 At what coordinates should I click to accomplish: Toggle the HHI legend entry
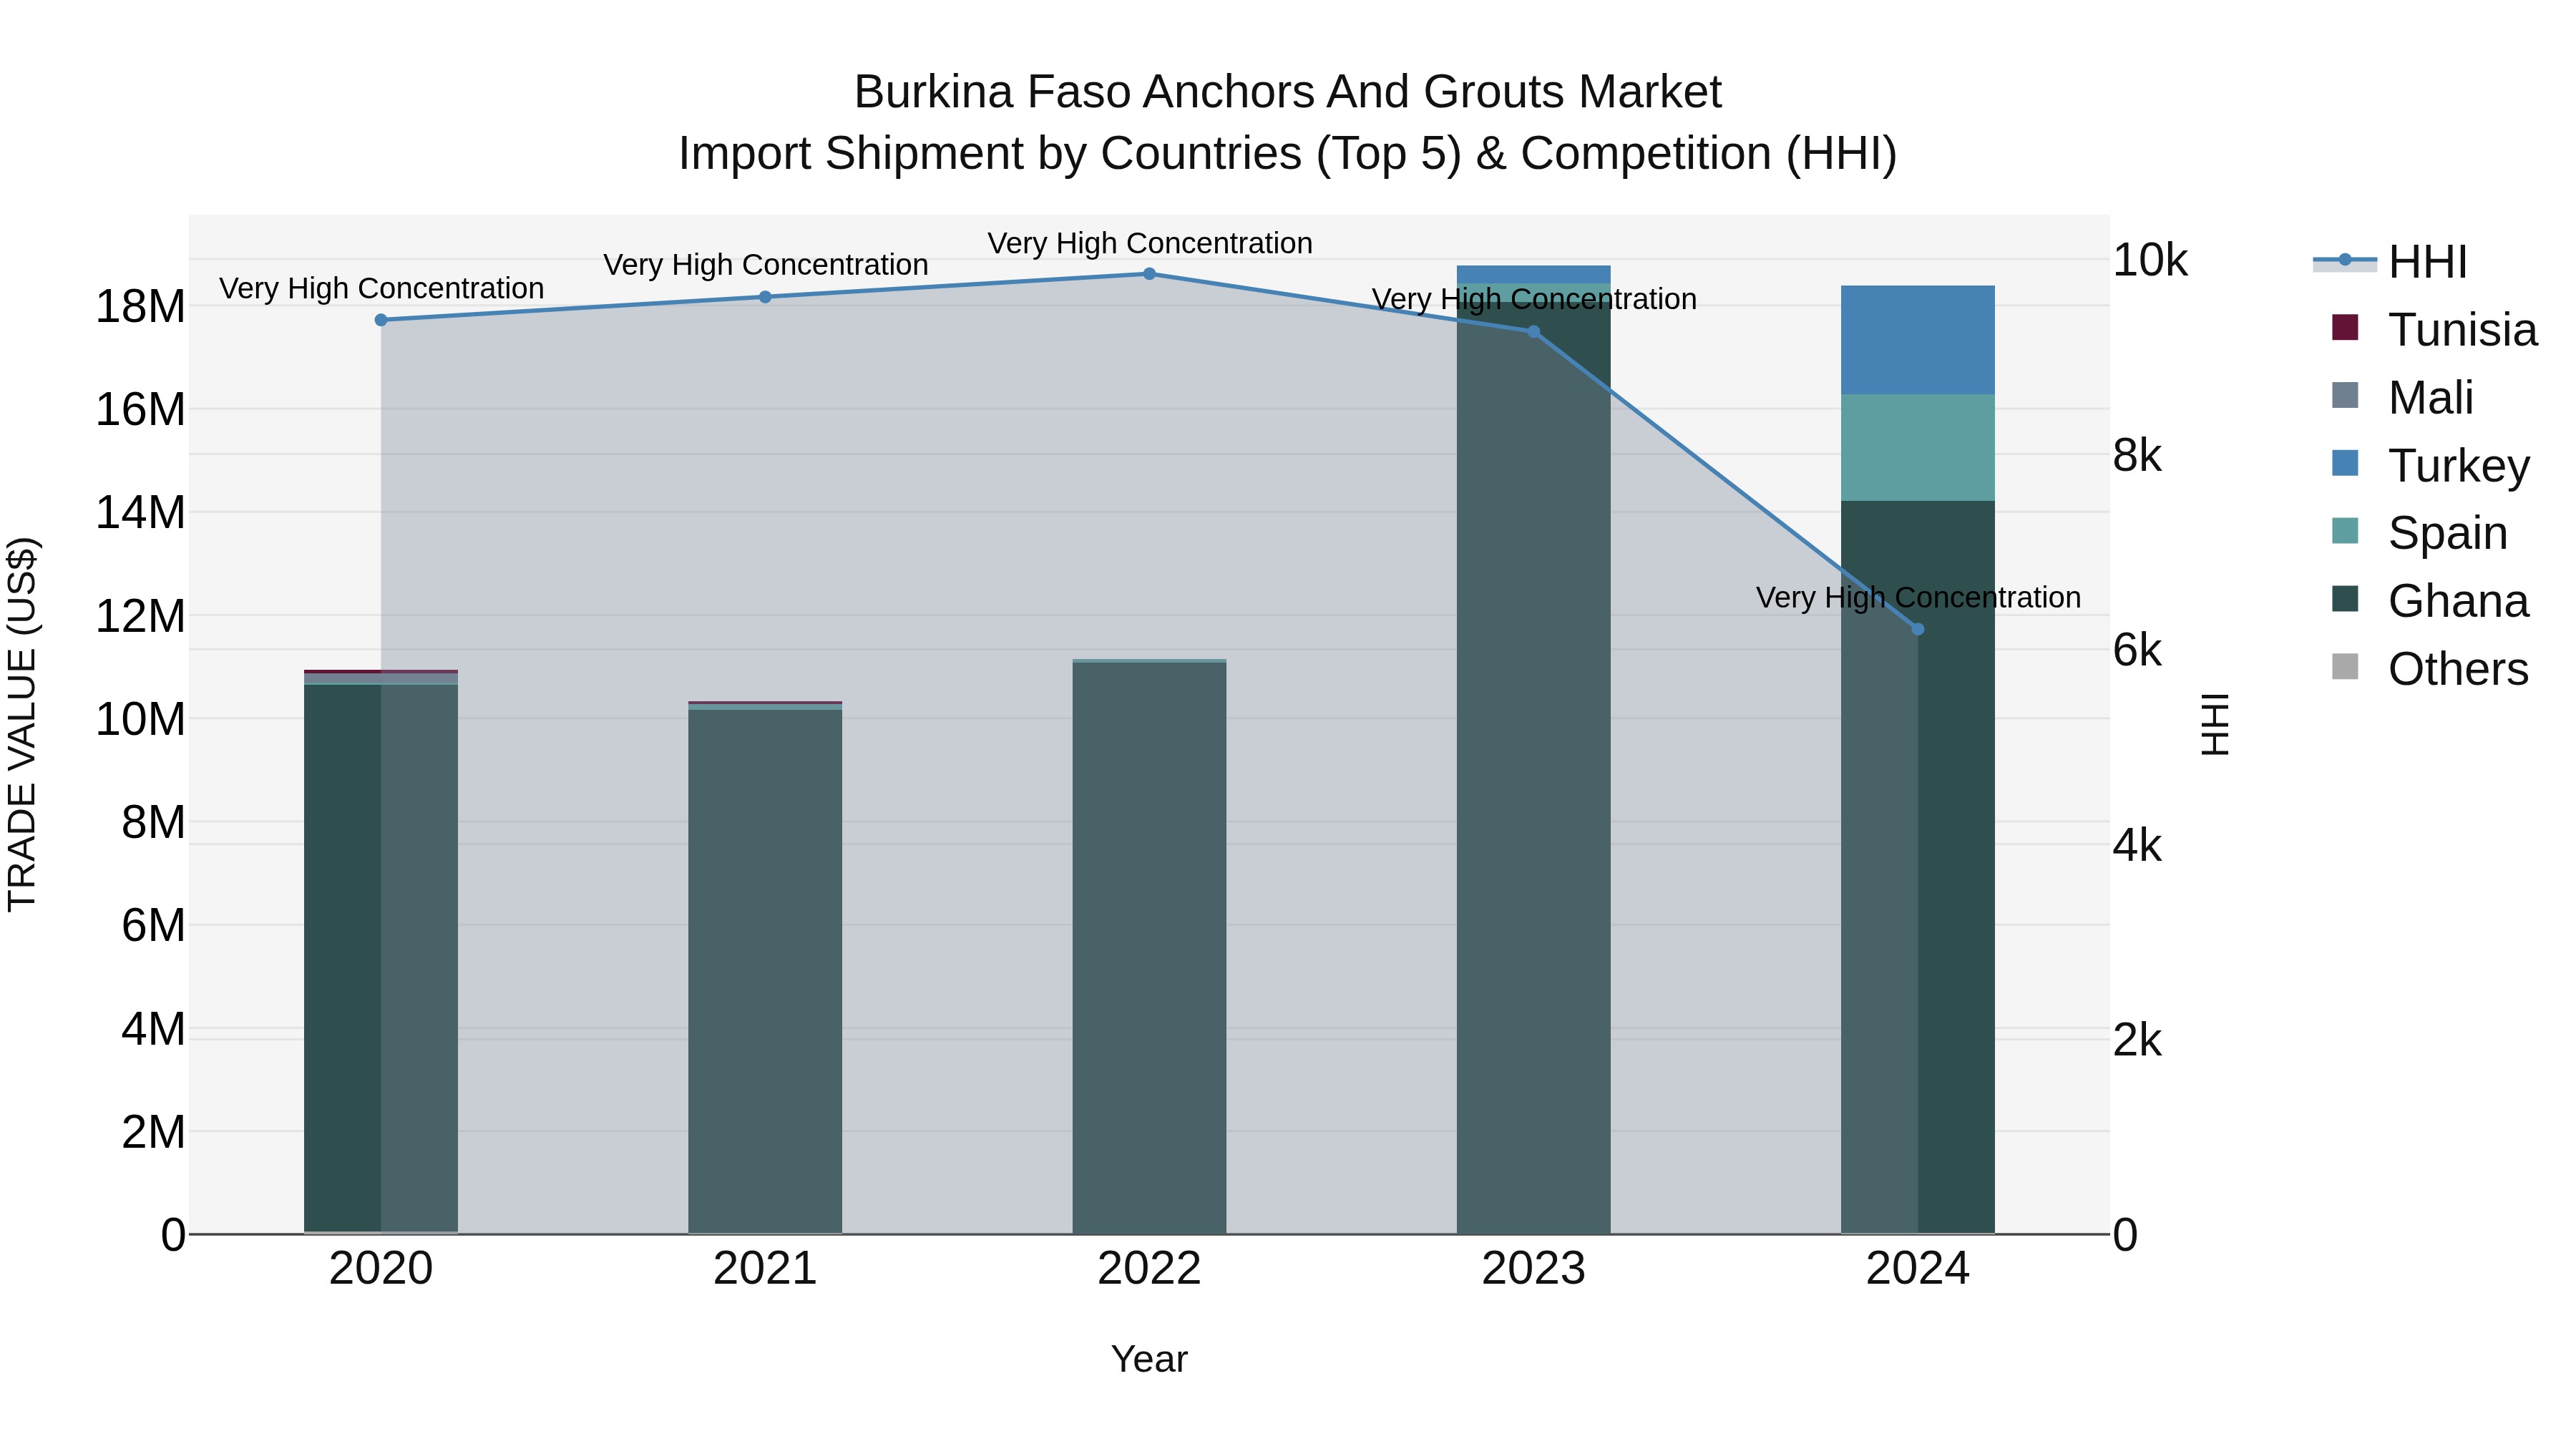pyautogui.click(x=2390, y=262)
